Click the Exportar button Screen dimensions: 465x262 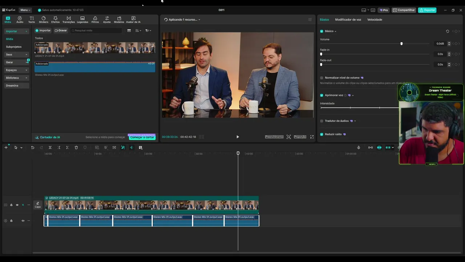427,10
